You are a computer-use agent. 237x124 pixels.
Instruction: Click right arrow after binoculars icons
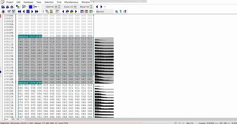click(76, 12)
